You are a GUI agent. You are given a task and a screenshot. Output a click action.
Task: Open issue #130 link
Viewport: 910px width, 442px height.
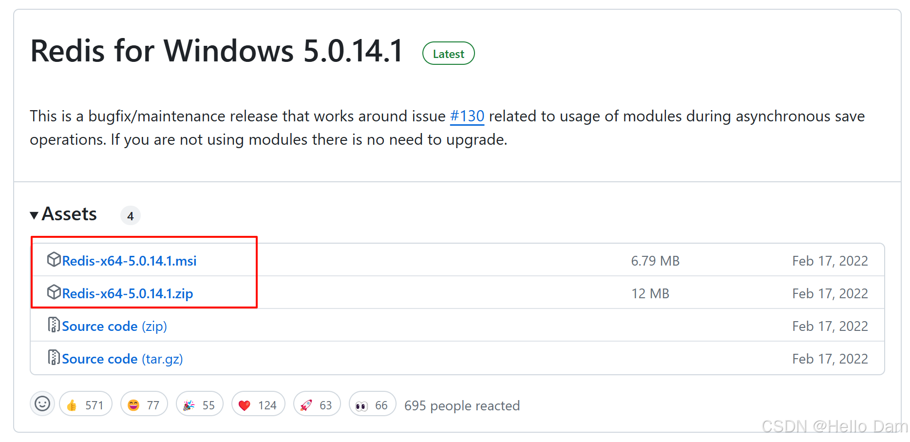[467, 116]
